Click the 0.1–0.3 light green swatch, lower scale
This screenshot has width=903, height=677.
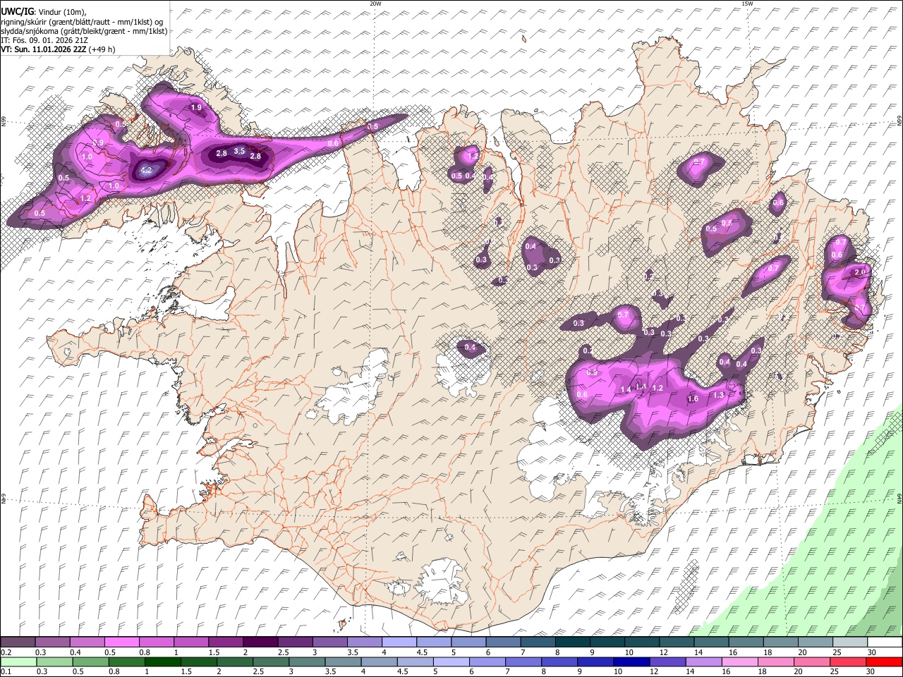click(x=18, y=661)
